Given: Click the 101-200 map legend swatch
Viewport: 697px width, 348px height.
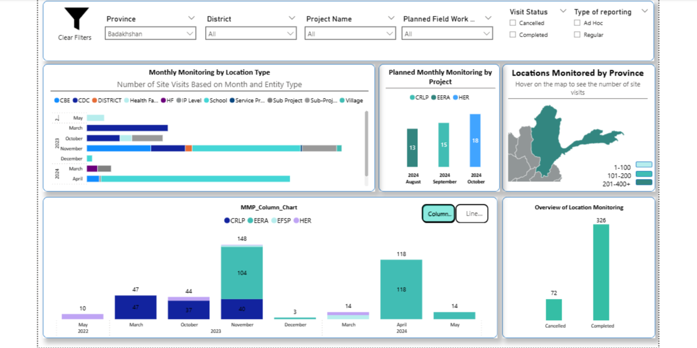Looking at the screenshot, I should [644, 174].
